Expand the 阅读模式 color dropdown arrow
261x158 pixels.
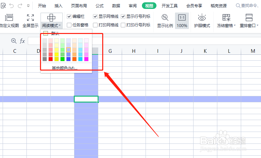pos(60,25)
